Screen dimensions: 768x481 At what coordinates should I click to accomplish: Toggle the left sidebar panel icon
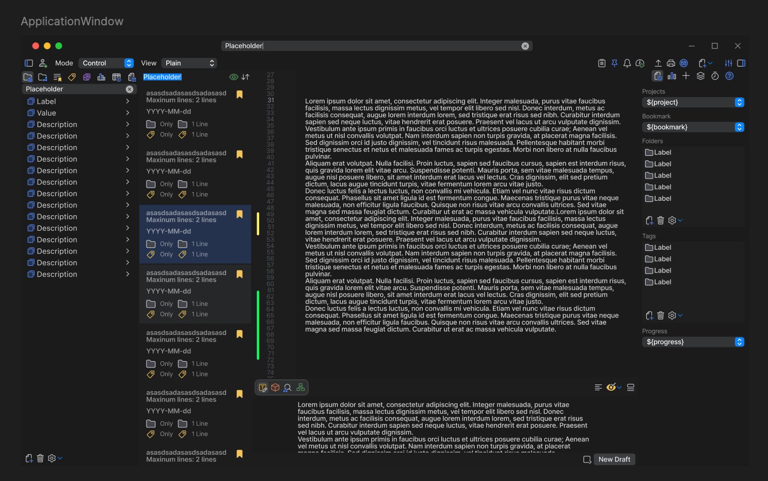29,63
